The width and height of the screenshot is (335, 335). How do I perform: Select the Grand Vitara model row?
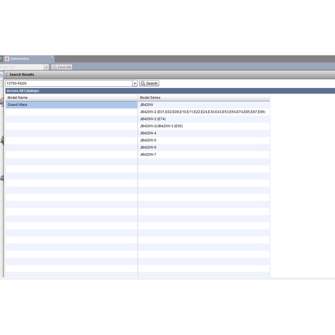(x=71, y=105)
